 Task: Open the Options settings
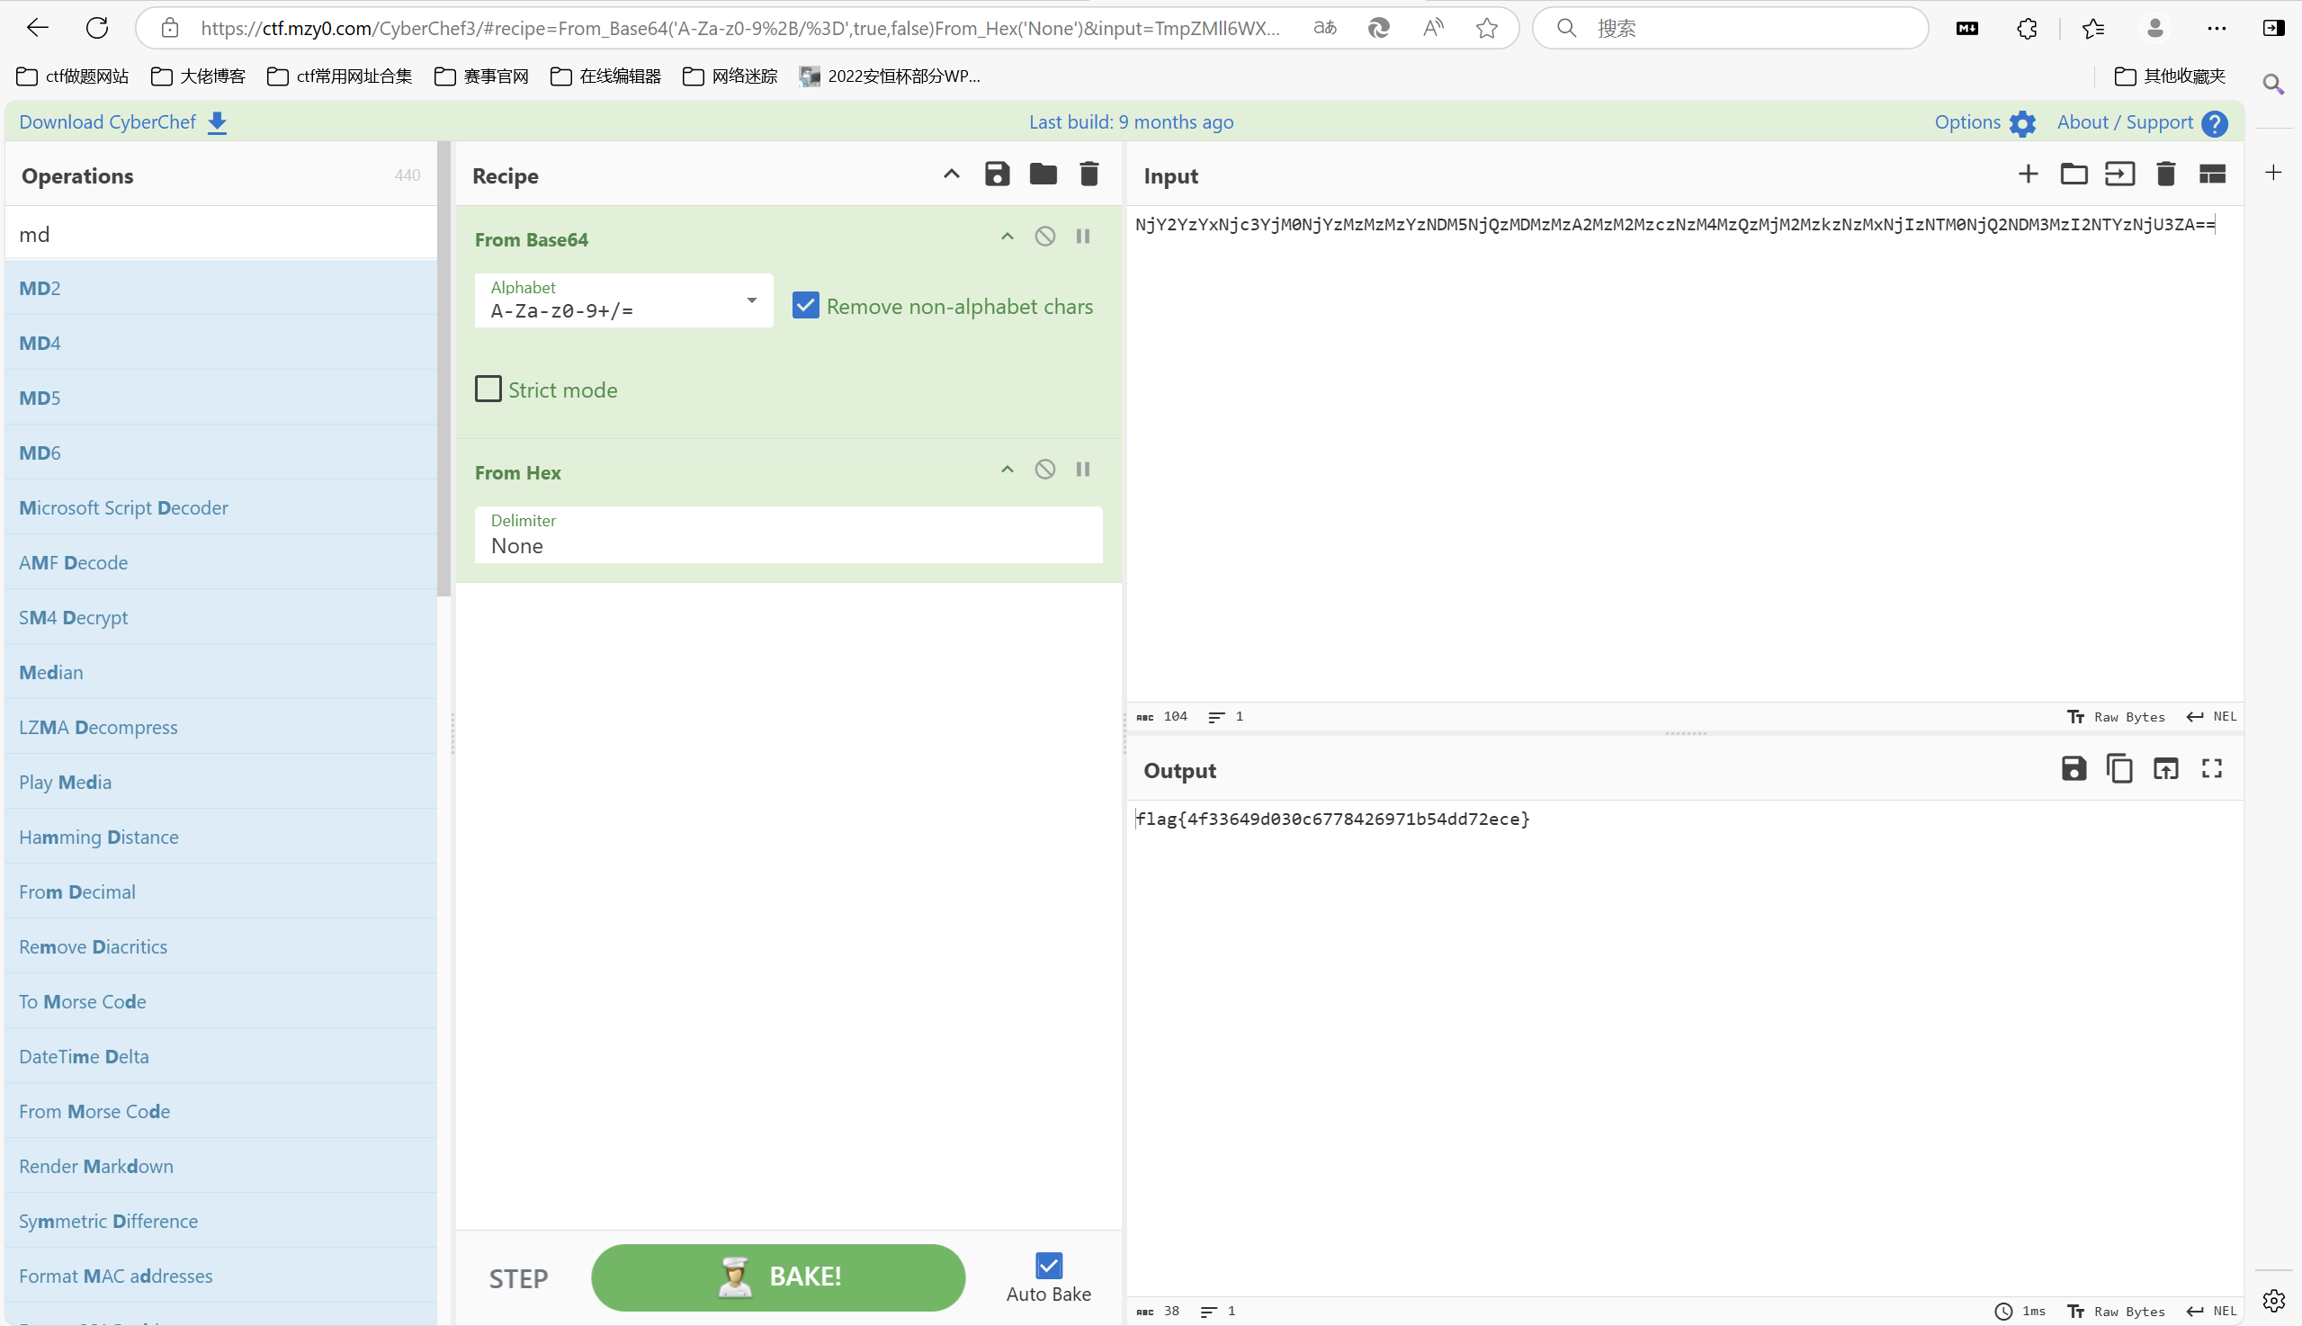click(1985, 122)
